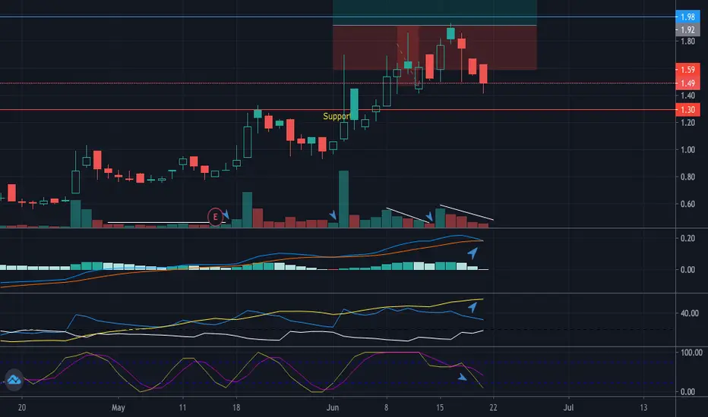Click the 0.60 price axis value

[x=687, y=204]
